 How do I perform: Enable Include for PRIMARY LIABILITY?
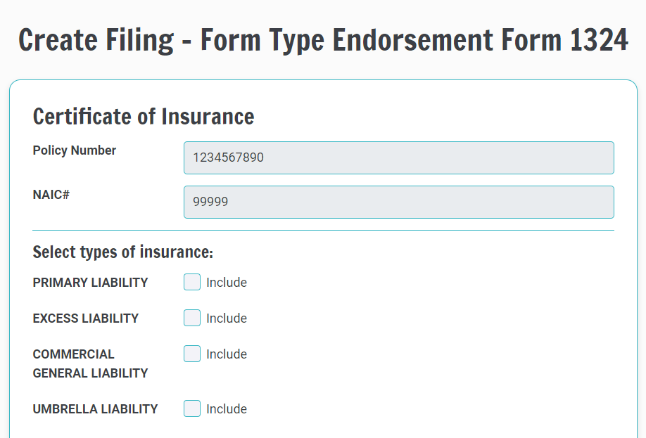pyautogui.click(x=191, y=282)
